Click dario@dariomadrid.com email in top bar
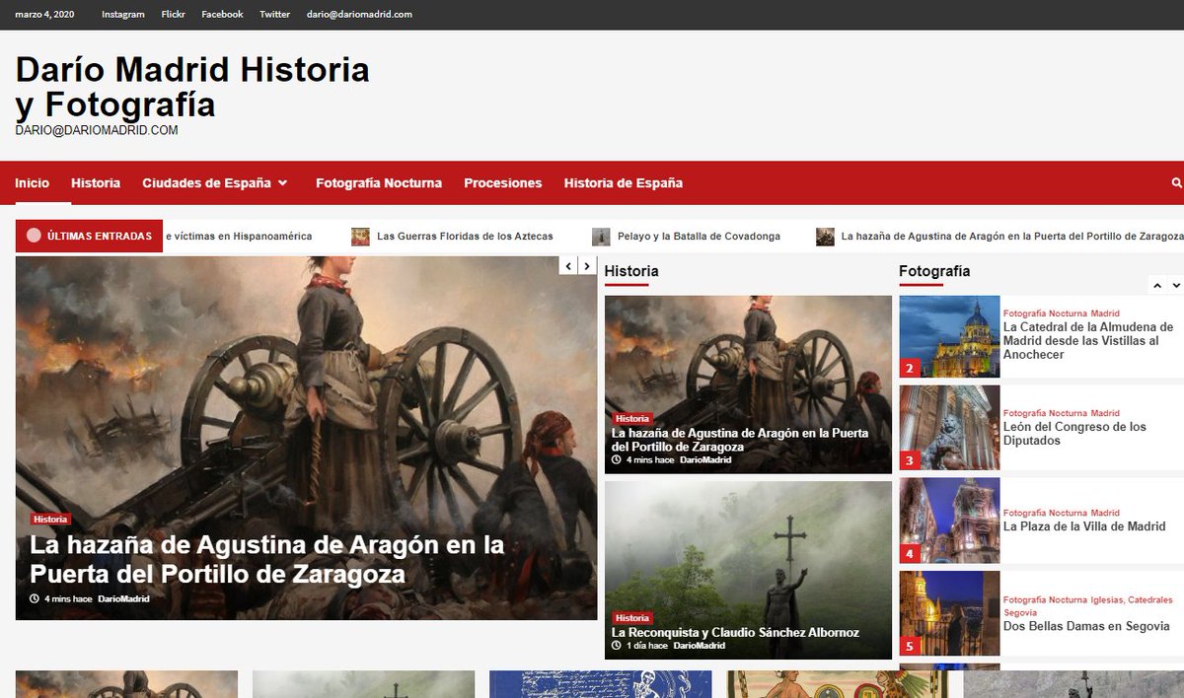This screenshot has width=1184, height=698. 359,14
